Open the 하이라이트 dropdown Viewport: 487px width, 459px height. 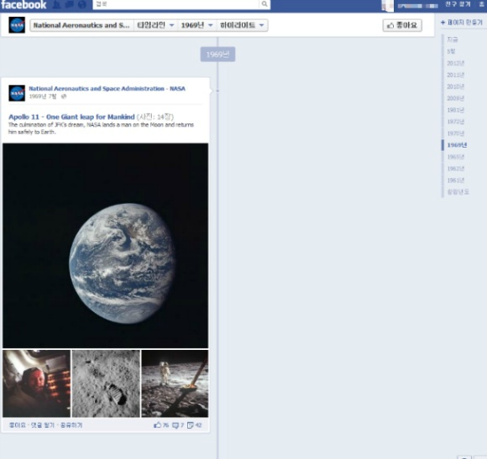[x=242, y=25]
